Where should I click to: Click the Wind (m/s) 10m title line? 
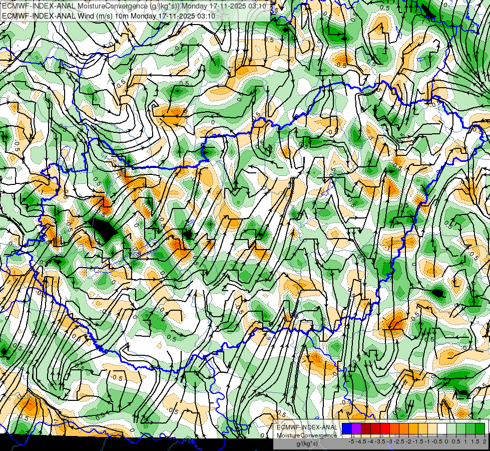(x=109, y=16)
